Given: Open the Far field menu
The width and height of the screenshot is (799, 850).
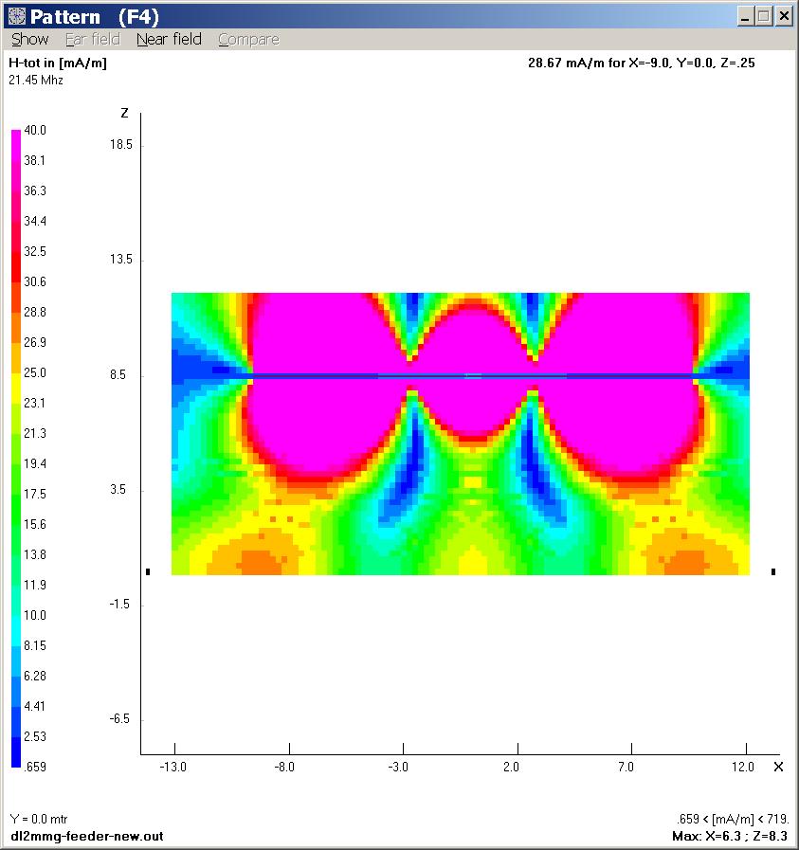Looking at the screenshot, I should (x=93, y=40).
